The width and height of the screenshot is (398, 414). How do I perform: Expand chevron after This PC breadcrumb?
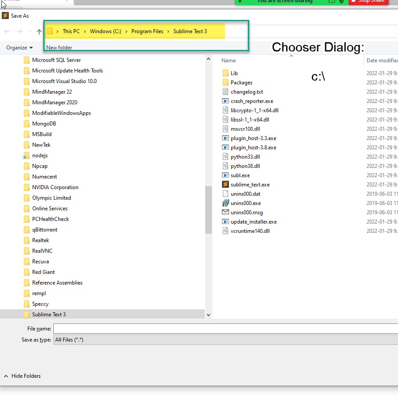[x=85, y=31]
